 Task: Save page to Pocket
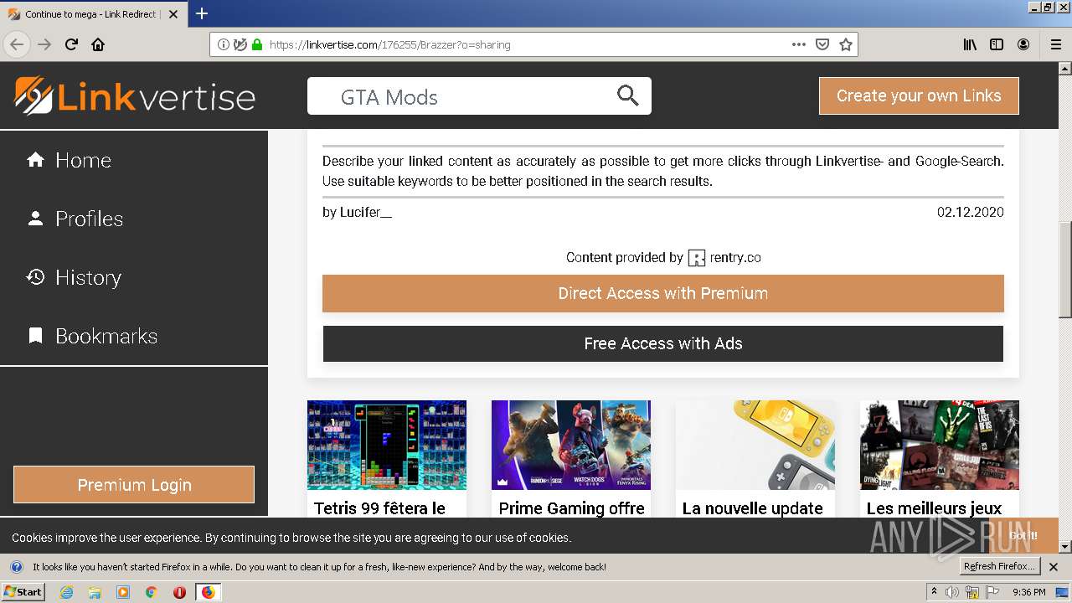(822, 44)
